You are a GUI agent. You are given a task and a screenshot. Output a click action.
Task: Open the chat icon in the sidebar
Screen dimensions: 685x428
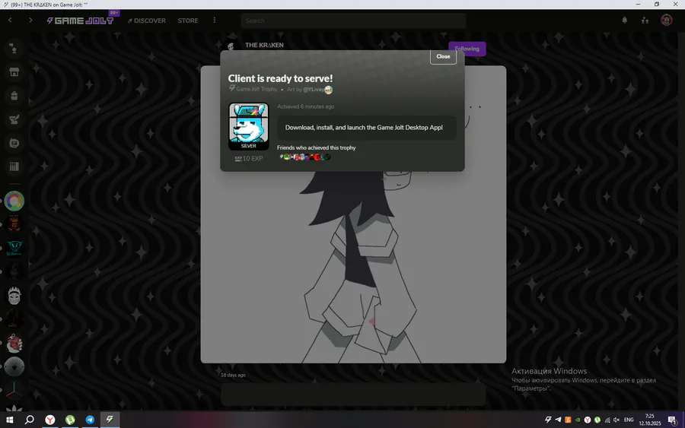pos(14,49)
